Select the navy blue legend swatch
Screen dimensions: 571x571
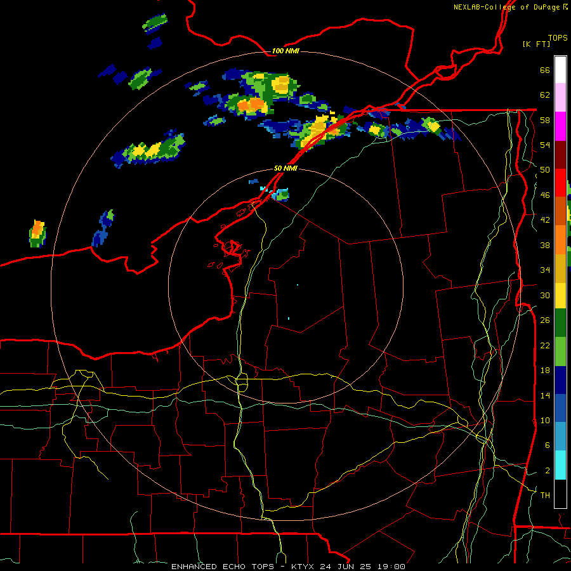560,380
